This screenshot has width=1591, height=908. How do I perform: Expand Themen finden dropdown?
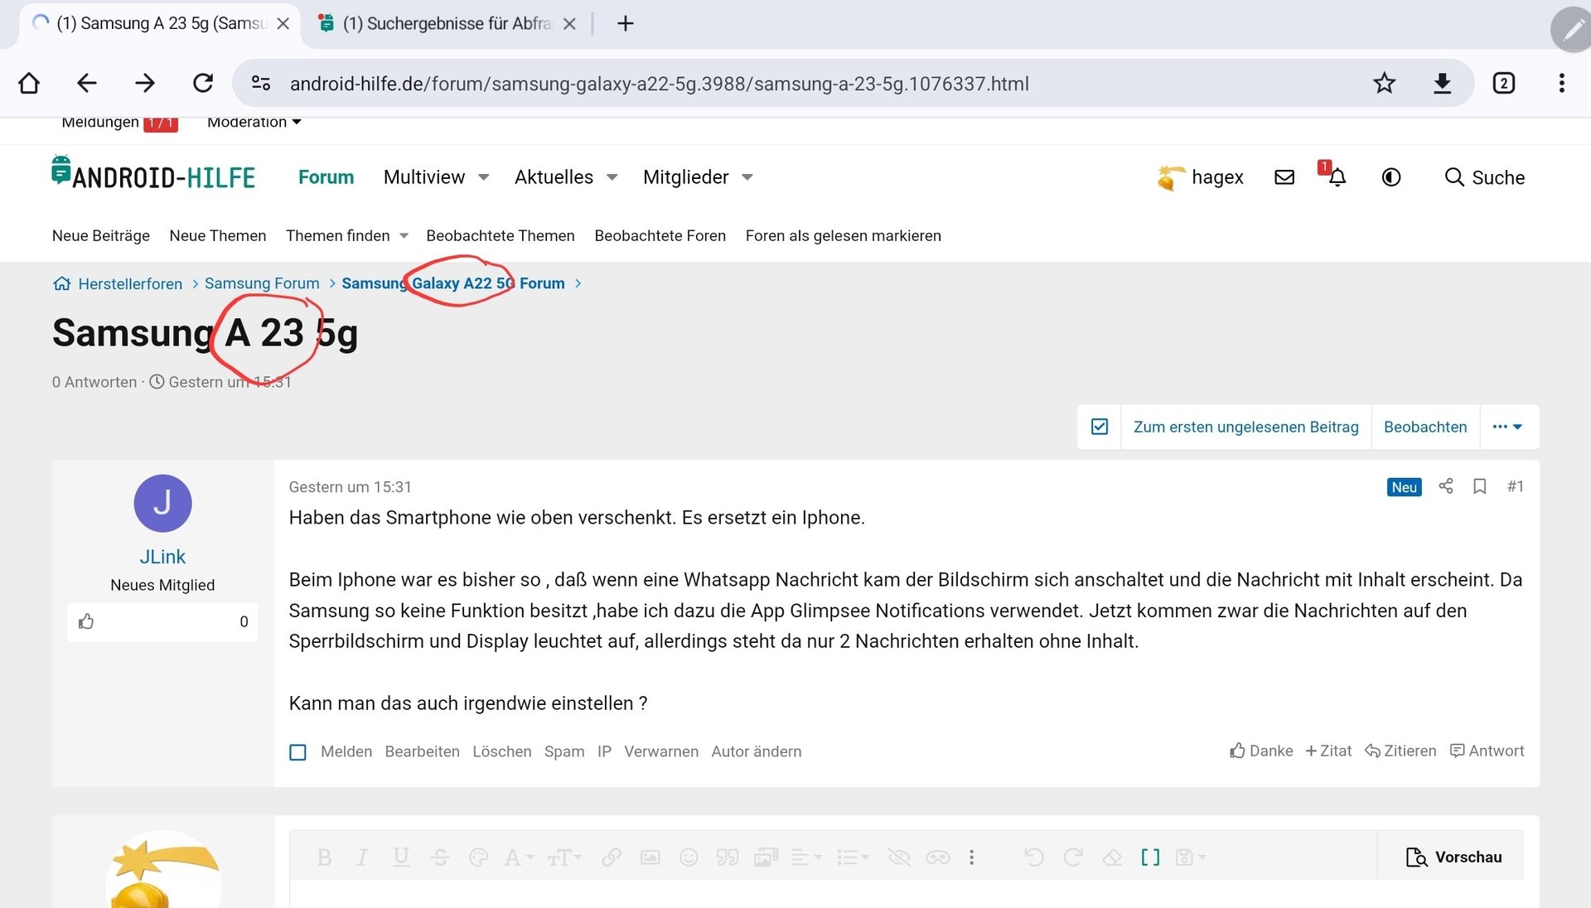coord(404,236)
